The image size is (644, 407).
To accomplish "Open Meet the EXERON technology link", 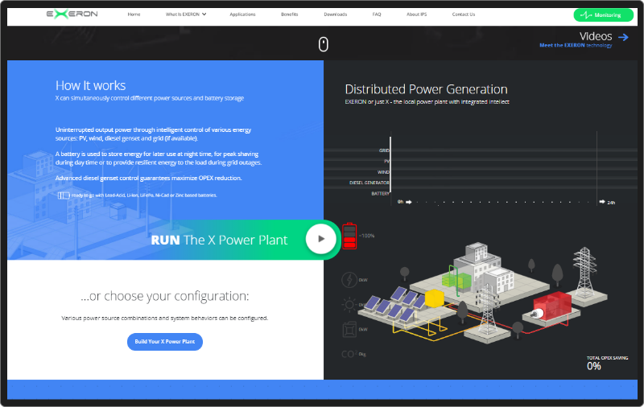I will (x=576, y=46).
